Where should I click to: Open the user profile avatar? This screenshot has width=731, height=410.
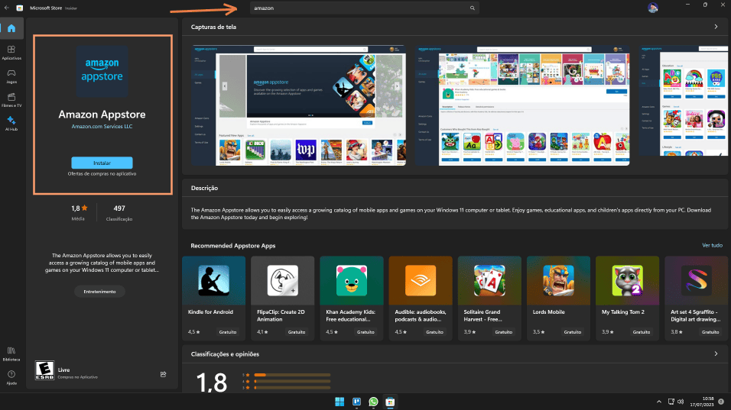pyautogui.click(x=653, y=8)
